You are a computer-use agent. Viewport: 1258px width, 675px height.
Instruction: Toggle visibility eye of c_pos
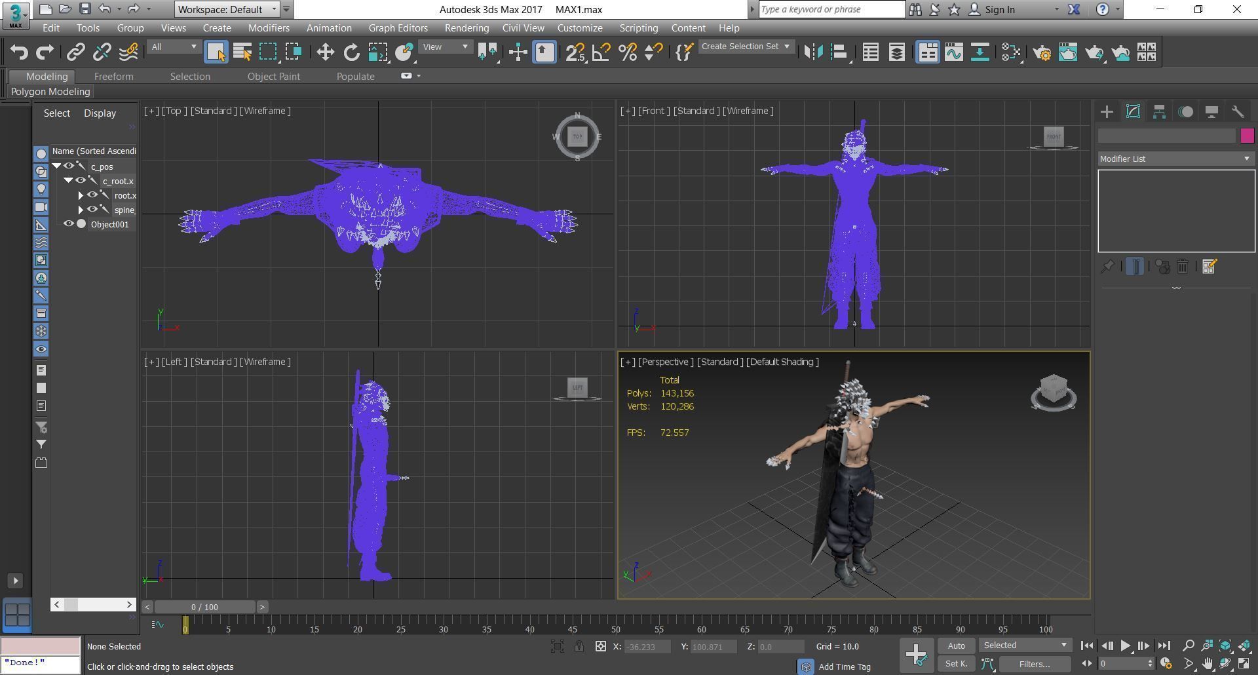pyautogui.click(x=68, y=166)
